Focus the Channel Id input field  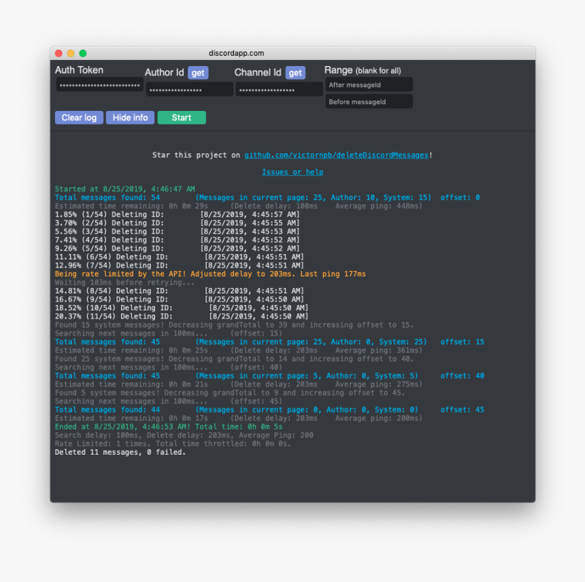pos(279,90)
